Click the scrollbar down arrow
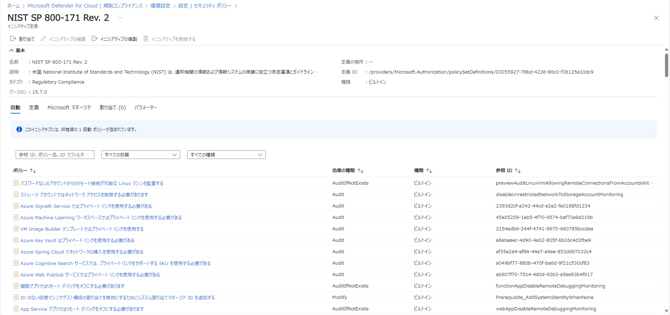Screen dimensions: 670x315 (x=666, y=311)
